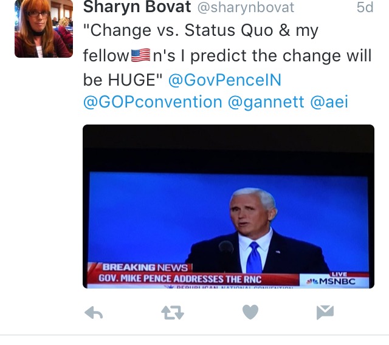Open the @GOPconvention mention
Viewport: 389px width, 345px height.
click(153, 102)
